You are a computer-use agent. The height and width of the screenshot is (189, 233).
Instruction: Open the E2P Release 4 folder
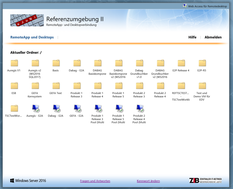click(x=181, y=63)
